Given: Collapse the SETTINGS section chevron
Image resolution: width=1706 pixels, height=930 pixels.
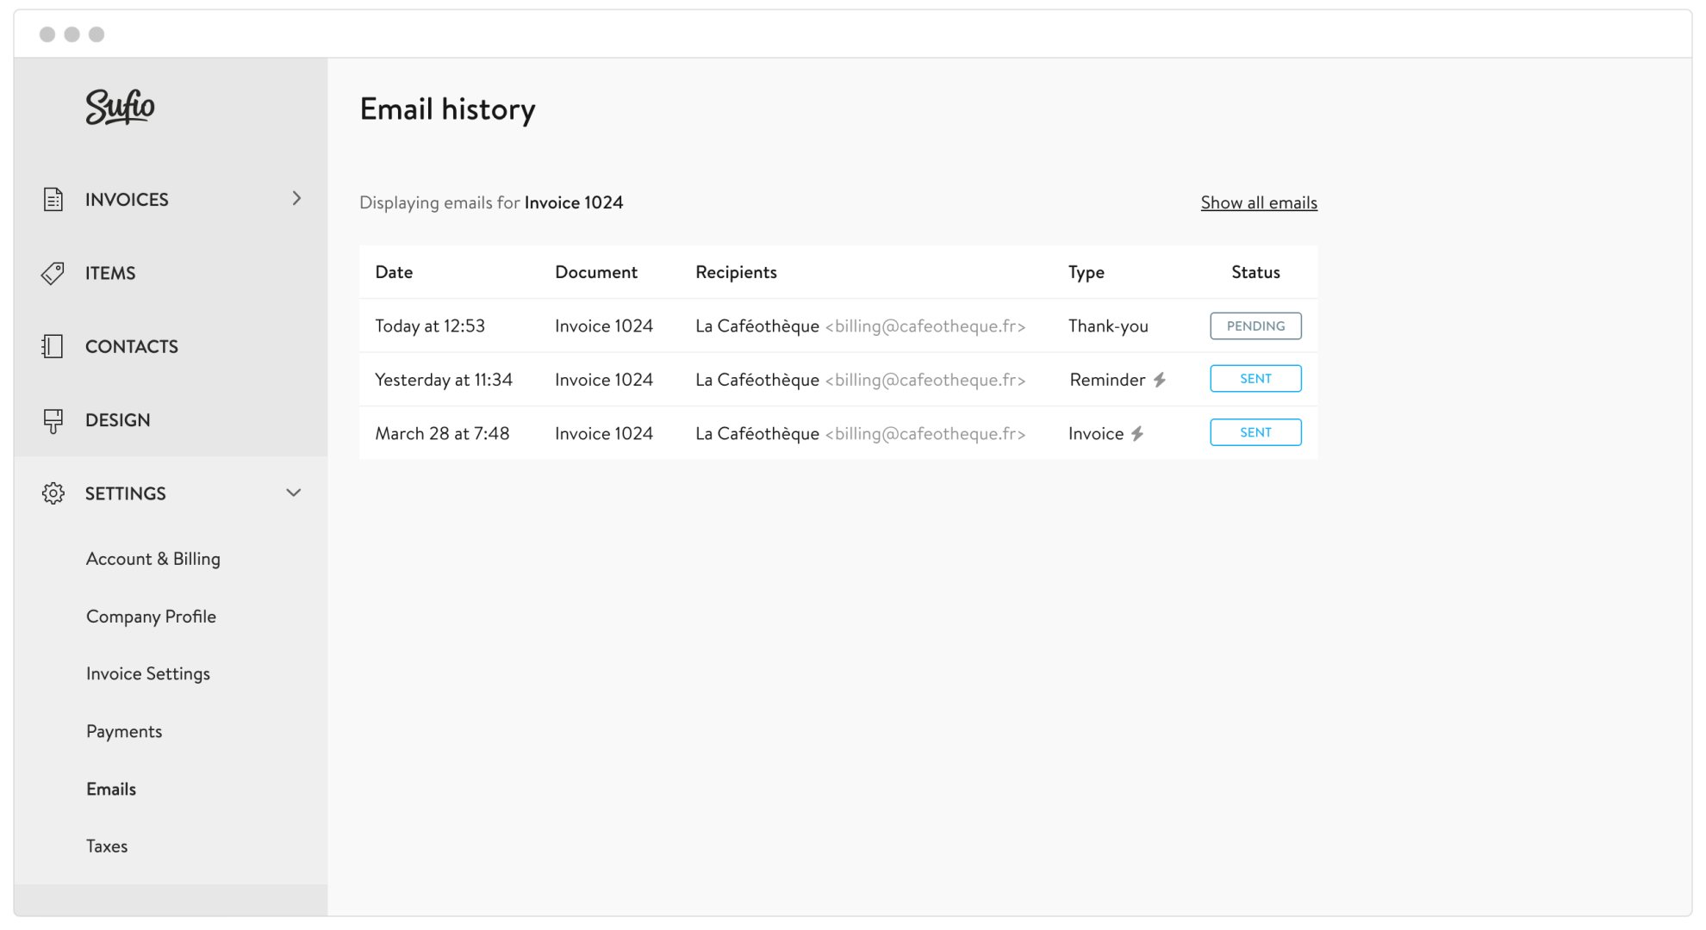Looking at the screenshot, I should 293,493.
